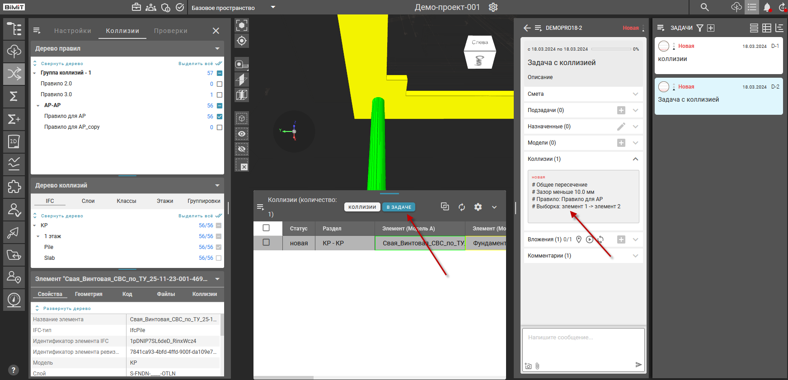Click the search magnifier icon
This screenshot has width=788, height=380.
click(x=704, y=7)
